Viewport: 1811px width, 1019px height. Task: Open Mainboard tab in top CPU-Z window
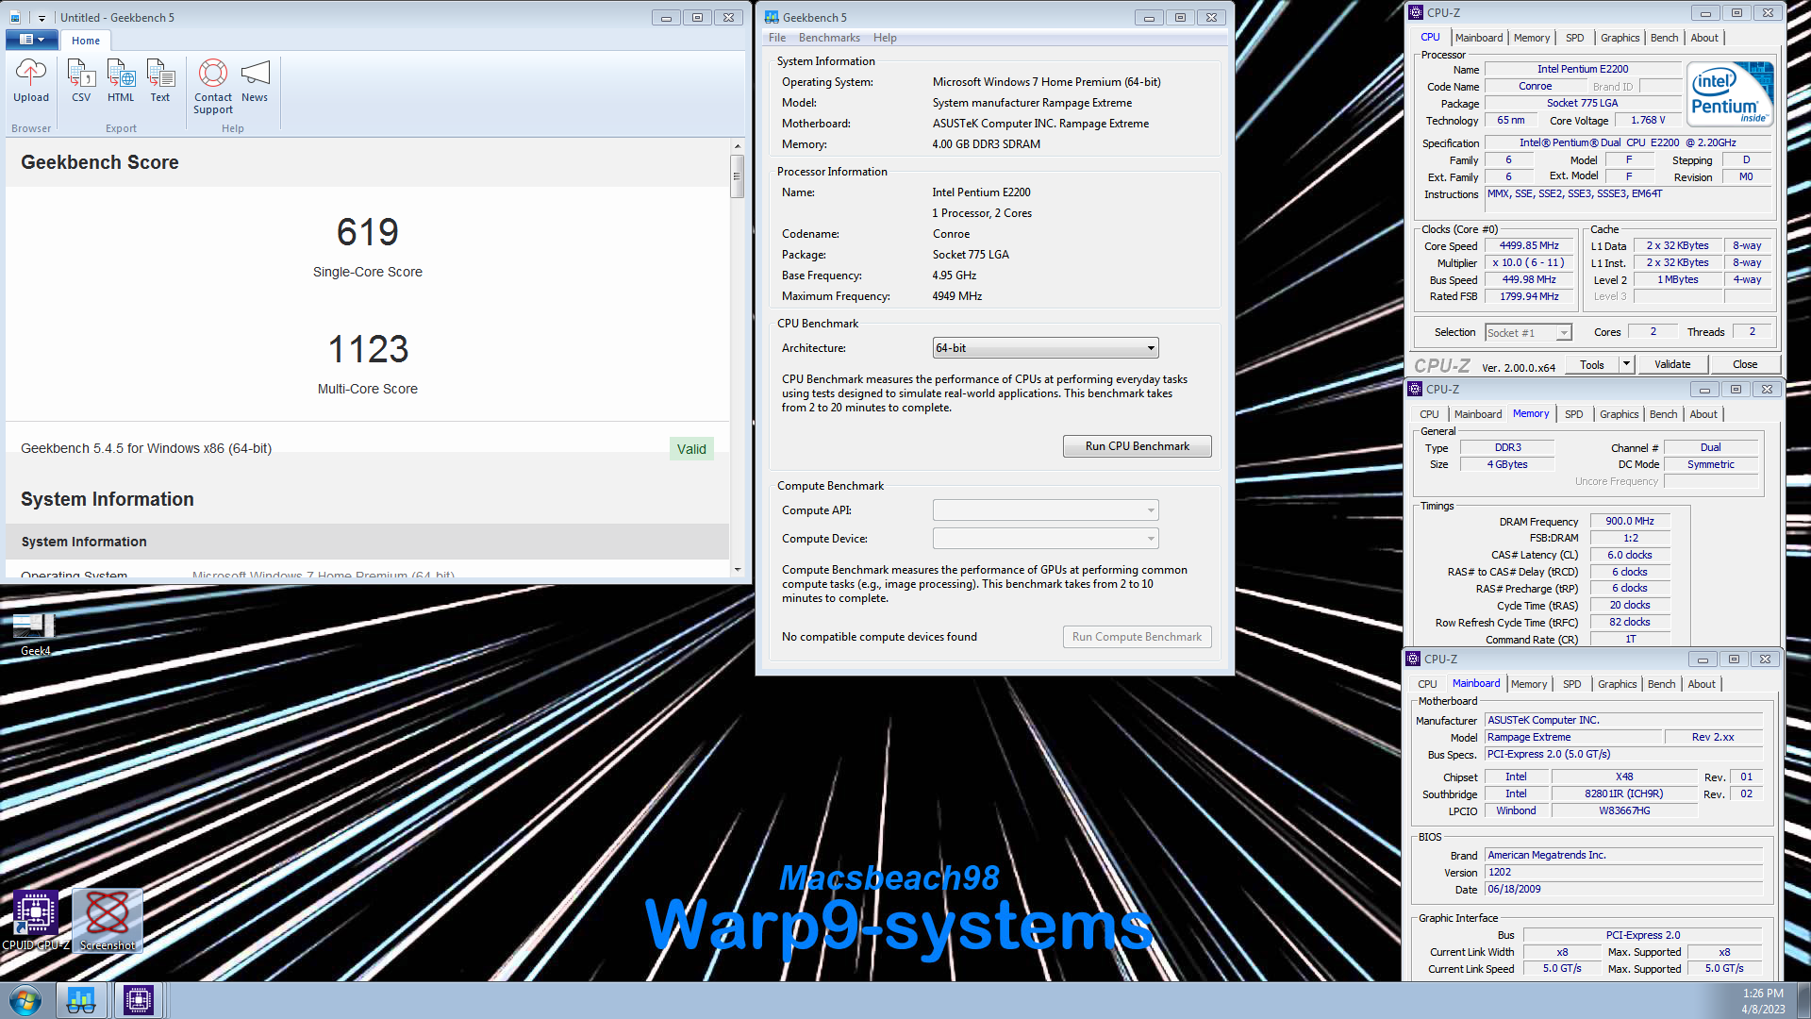[x=1479, y=38]
